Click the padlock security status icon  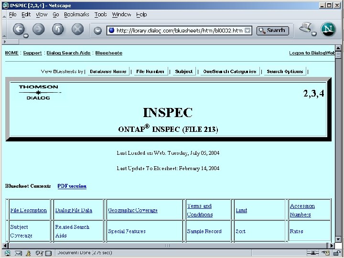[337, 253]
